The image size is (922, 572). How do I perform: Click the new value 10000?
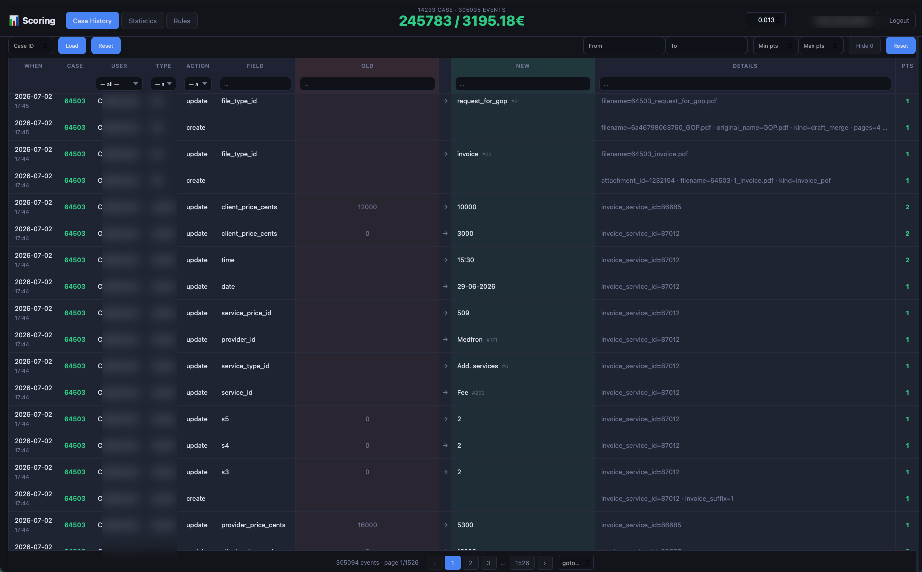tap(467, 207)
